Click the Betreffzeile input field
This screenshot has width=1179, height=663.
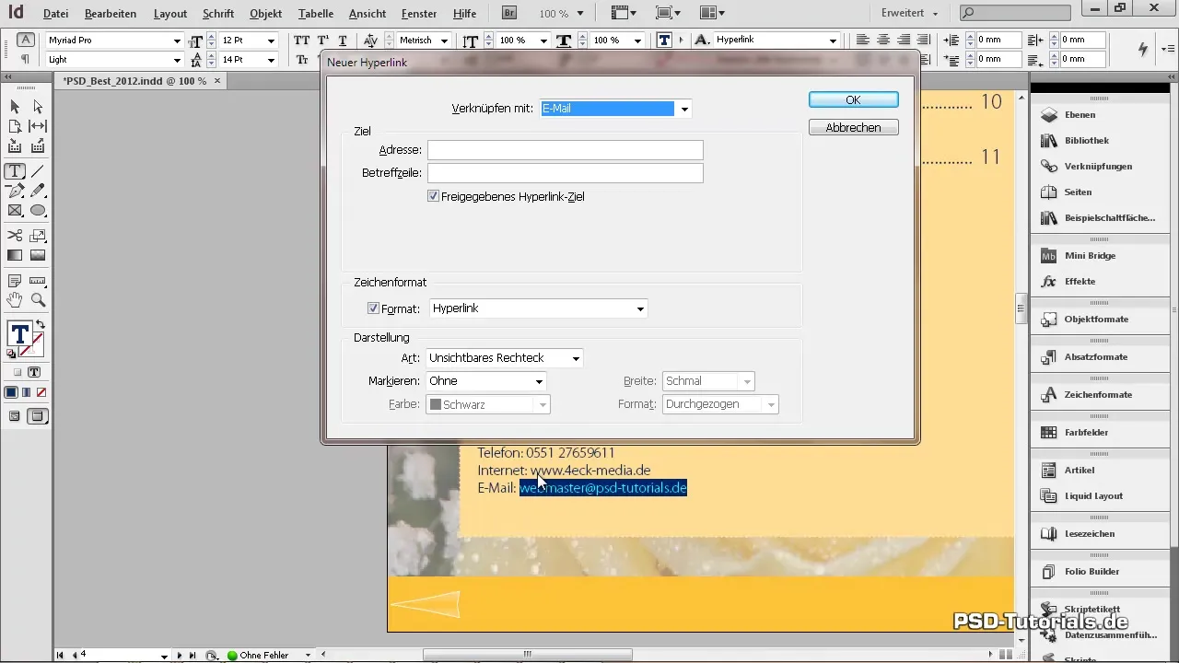click(565, 173)
